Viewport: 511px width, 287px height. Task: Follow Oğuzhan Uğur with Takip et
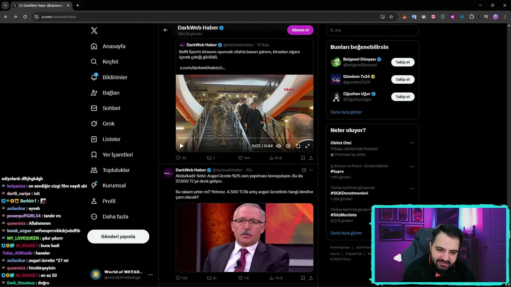click(x=403, y=96)
